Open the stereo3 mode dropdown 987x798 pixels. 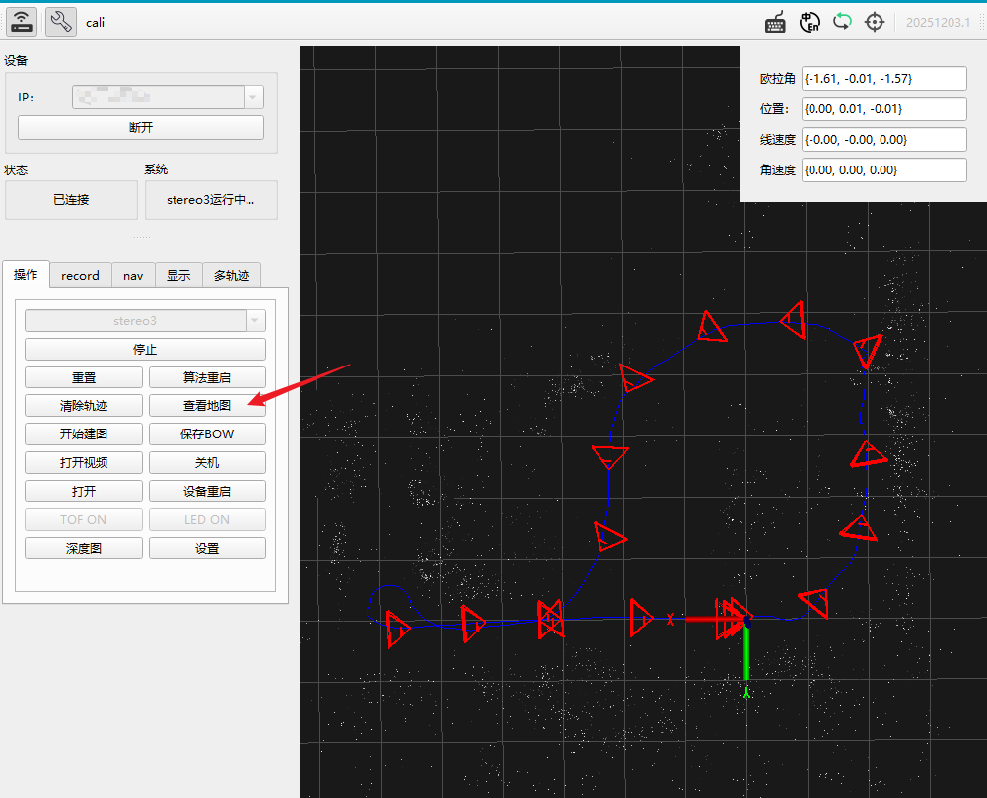[x=255, y=321]
